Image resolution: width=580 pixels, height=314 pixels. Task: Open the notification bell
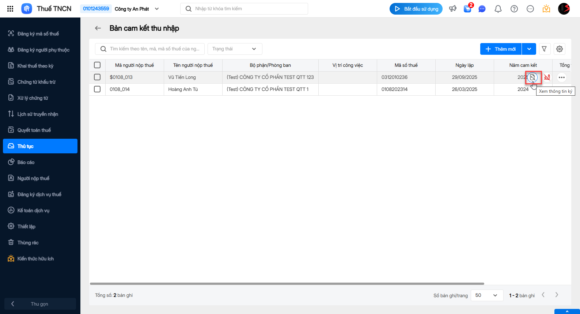coord(498,9)
